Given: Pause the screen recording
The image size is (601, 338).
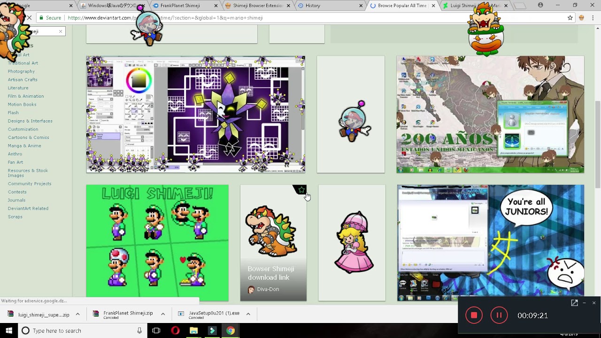Looking at the screenshot, I should [x=499, y=315].
